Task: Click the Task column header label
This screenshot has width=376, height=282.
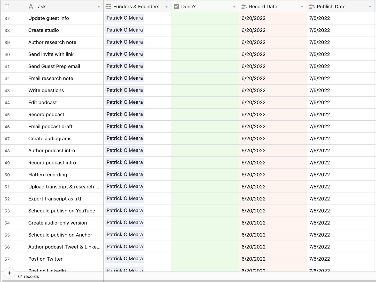Action: coord(41,6)
